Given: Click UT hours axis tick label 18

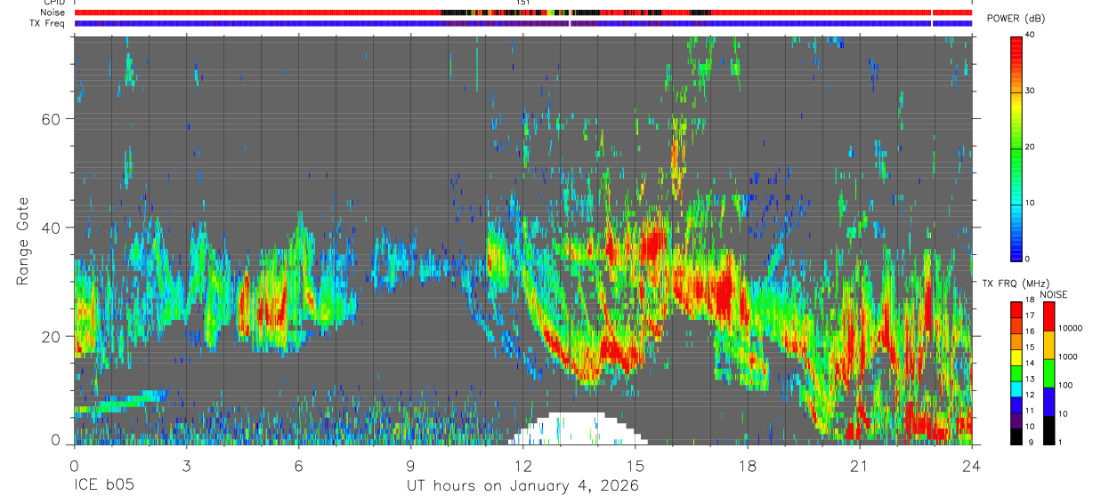Looking at the screenshot, I should pyautogui.click(x=747, y=465).
